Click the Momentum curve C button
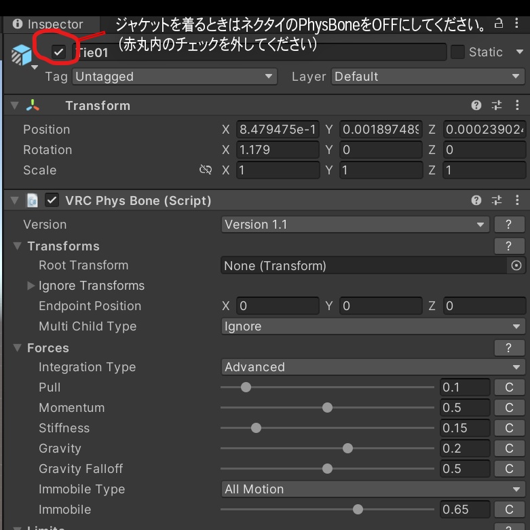This screenshot has width=530, height=530. tap(509, 408)
